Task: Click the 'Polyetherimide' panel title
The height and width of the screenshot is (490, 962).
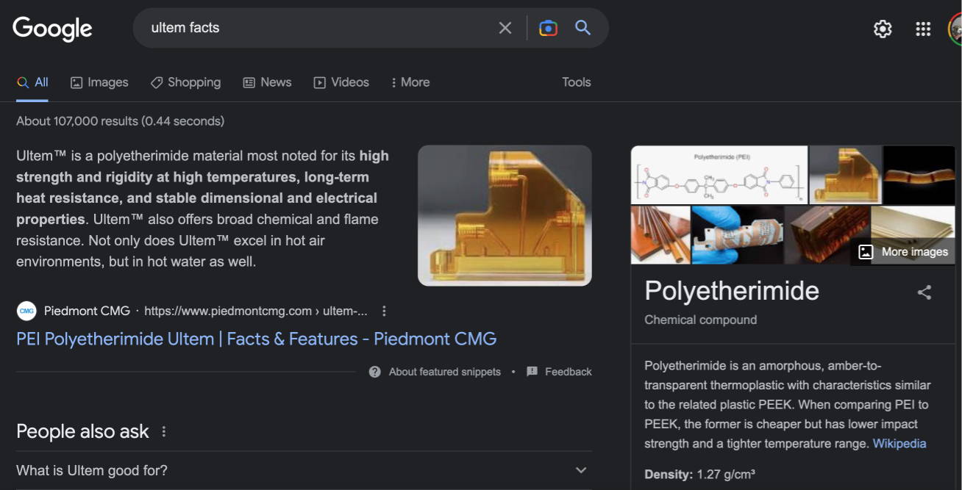Action: pyautogui.click(x=732, y=291)
